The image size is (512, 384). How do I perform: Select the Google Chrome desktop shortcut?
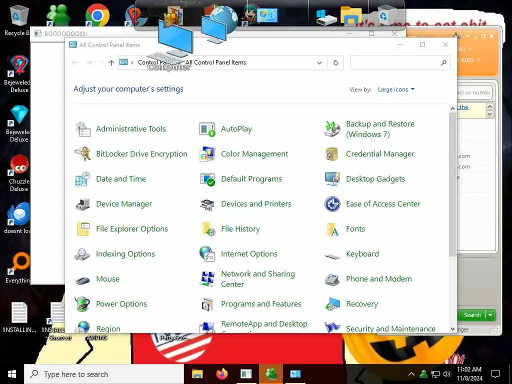tap(96, 15)
